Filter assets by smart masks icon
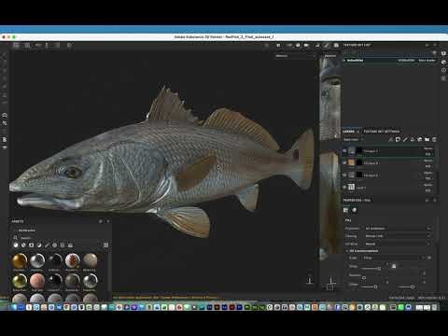Viewport: 448px width, 336px height. [32, 245]
